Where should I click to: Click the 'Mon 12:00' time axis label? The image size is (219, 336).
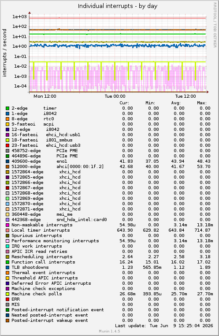[x=45, y=96]
